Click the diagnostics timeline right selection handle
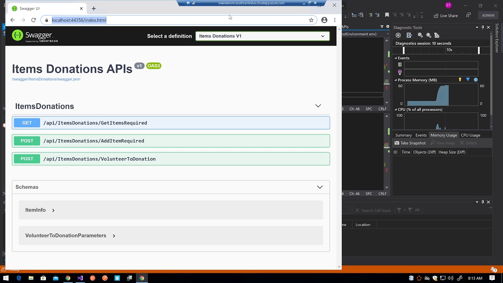This screenshot has width=503, height=283. pos(479,50)
